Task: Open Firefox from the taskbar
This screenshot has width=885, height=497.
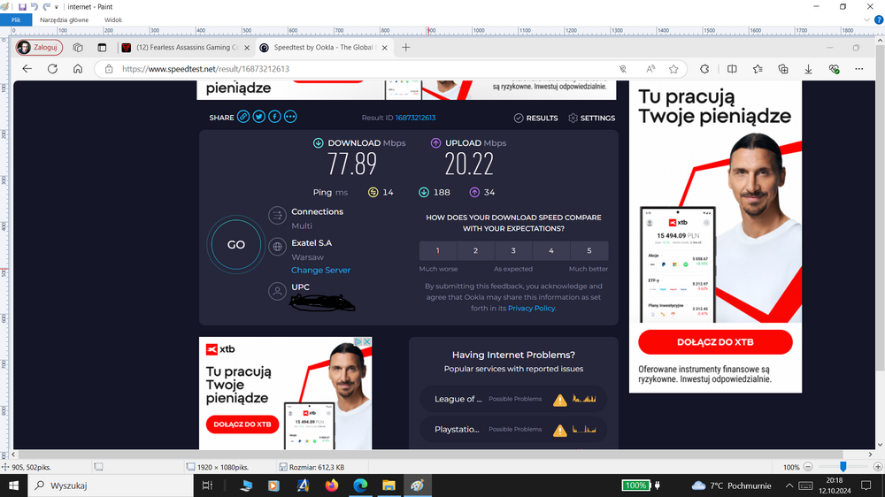Action: pyautogui.click(x=332, y=486)
